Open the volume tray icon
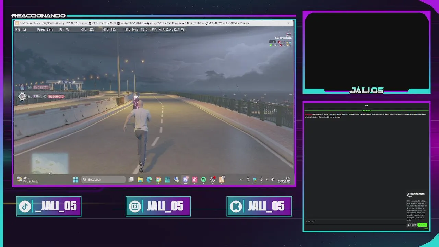This screenshot has height=247, width=439. [x=273, y=179]
